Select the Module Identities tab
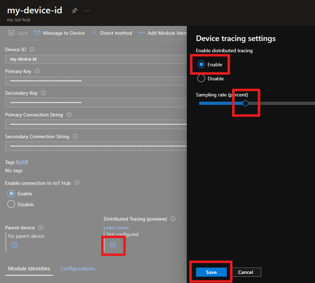The width and height of the screenshot is (315, 283). coord(29,268)
